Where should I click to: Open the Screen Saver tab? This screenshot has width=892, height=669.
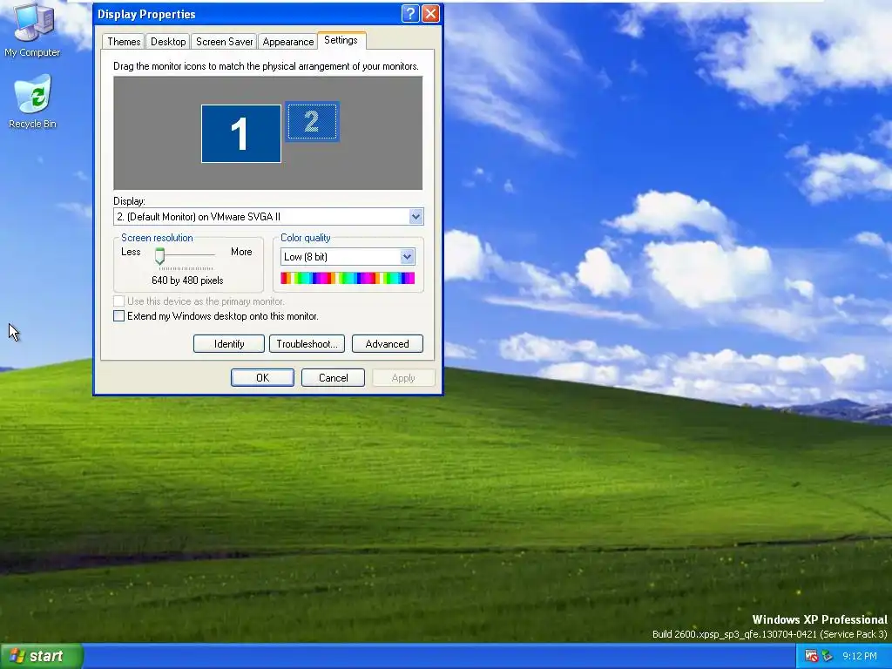tap(224, 42)
